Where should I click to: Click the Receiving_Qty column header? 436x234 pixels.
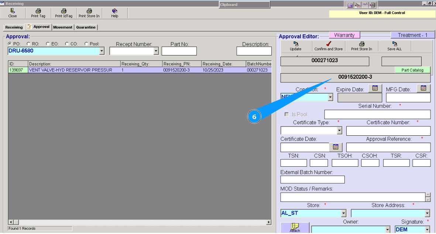(141, 64)
